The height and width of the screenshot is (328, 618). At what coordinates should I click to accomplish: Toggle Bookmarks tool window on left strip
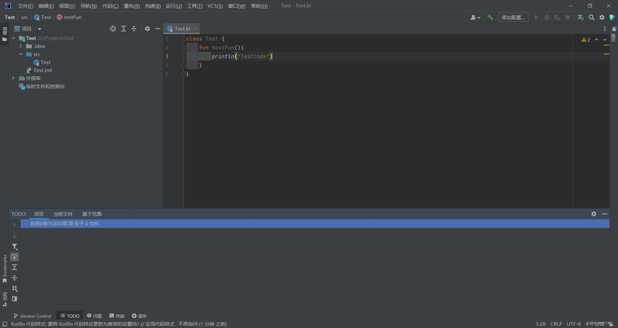pos(5,269)
